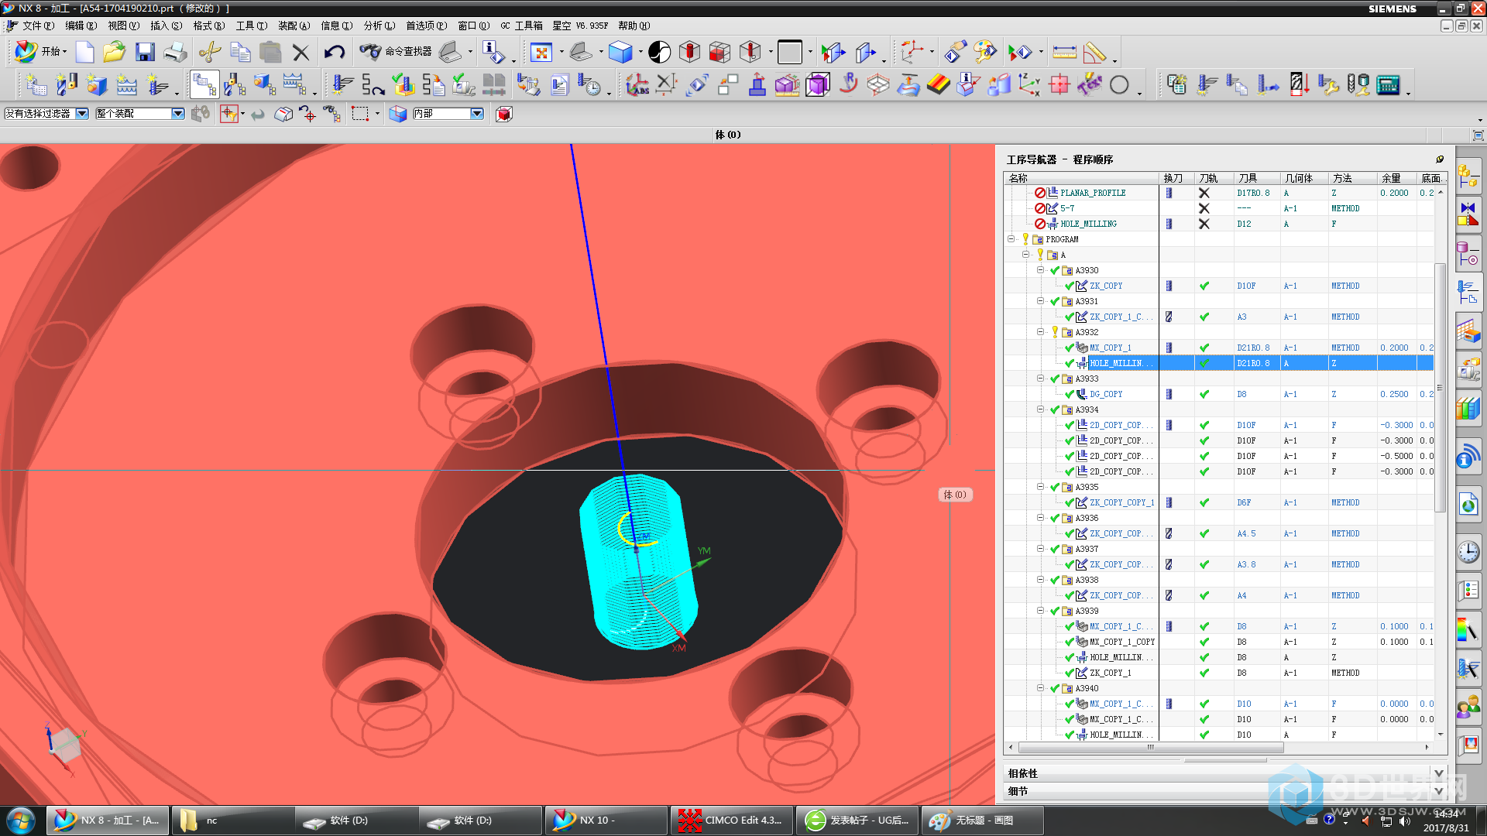Click the Undo arrow icon

click(334, 52)
